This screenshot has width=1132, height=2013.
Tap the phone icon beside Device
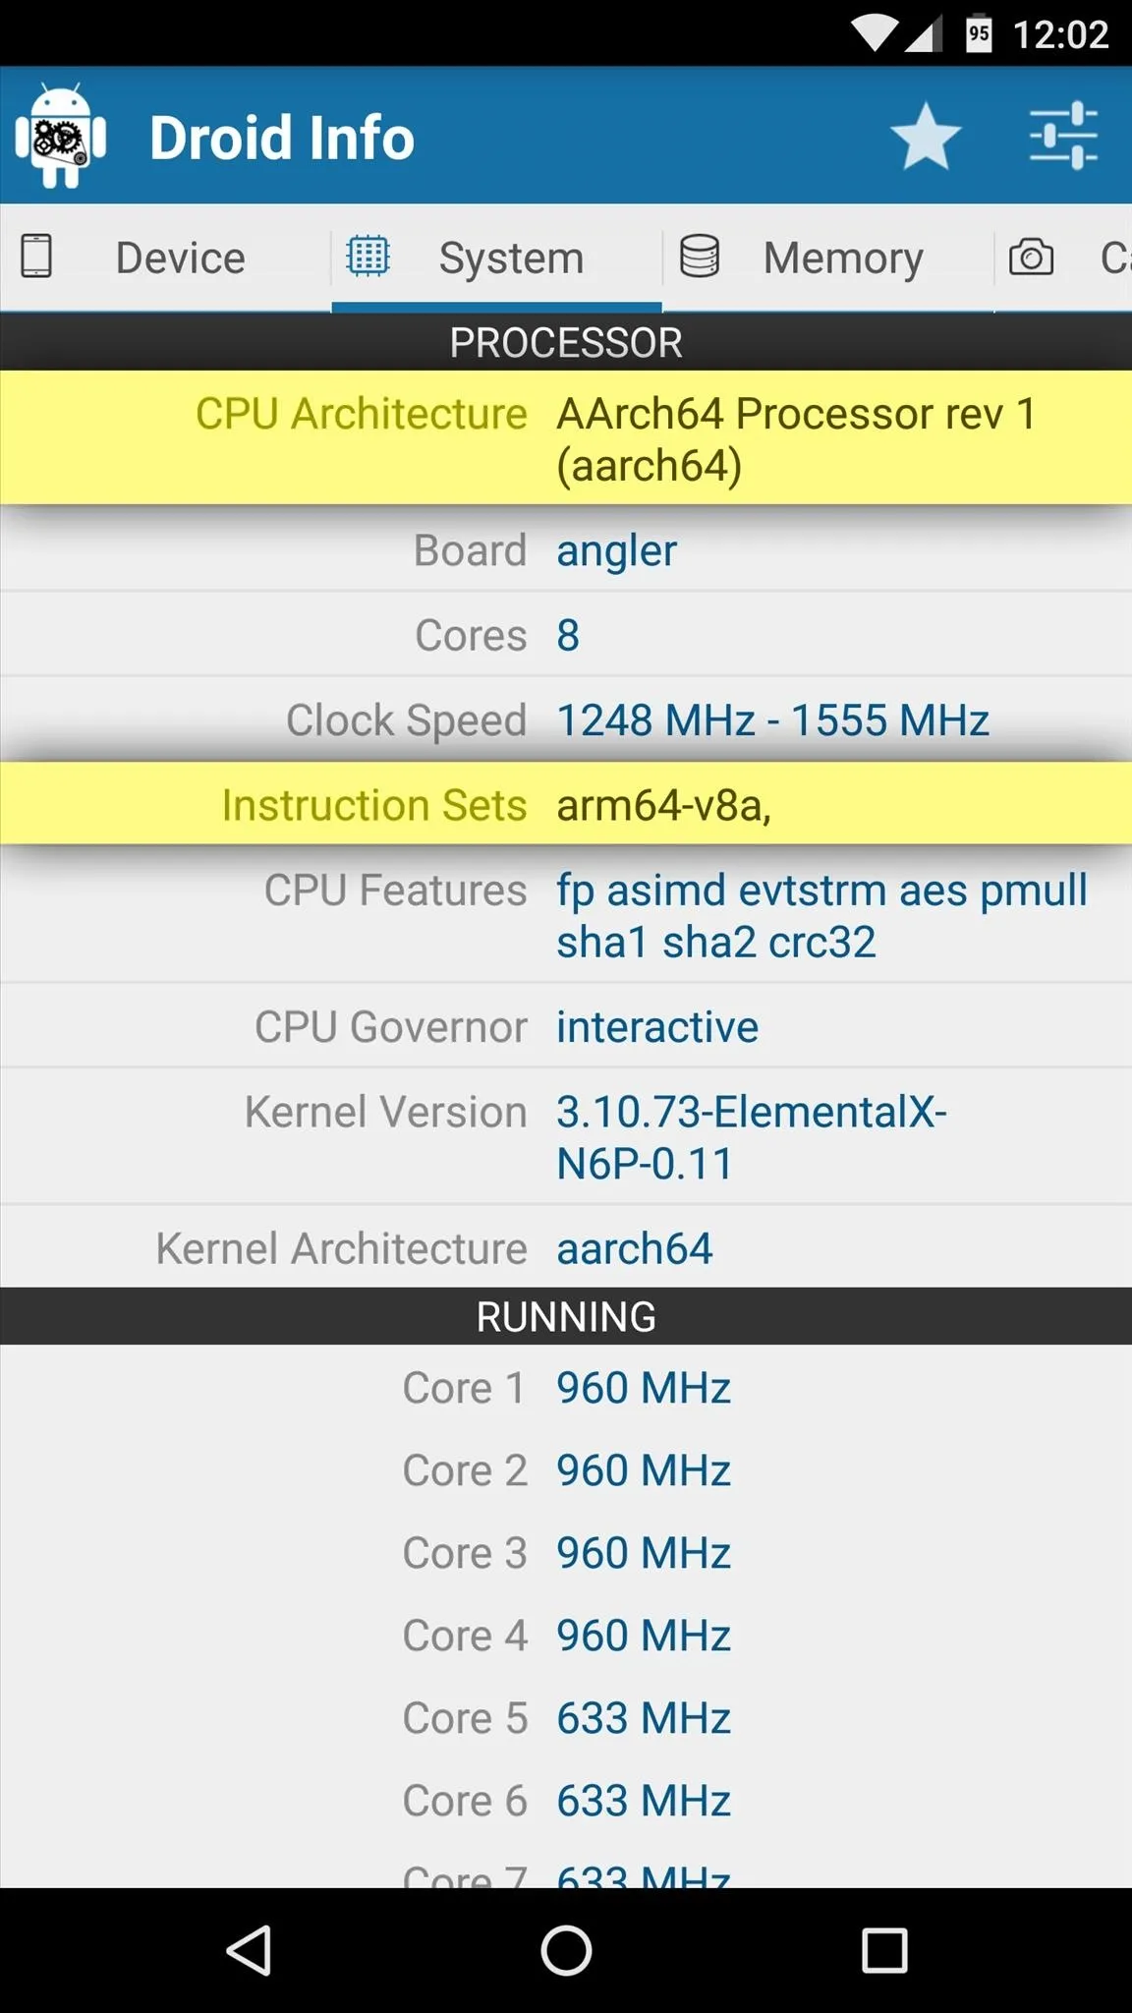coord(36,257)
